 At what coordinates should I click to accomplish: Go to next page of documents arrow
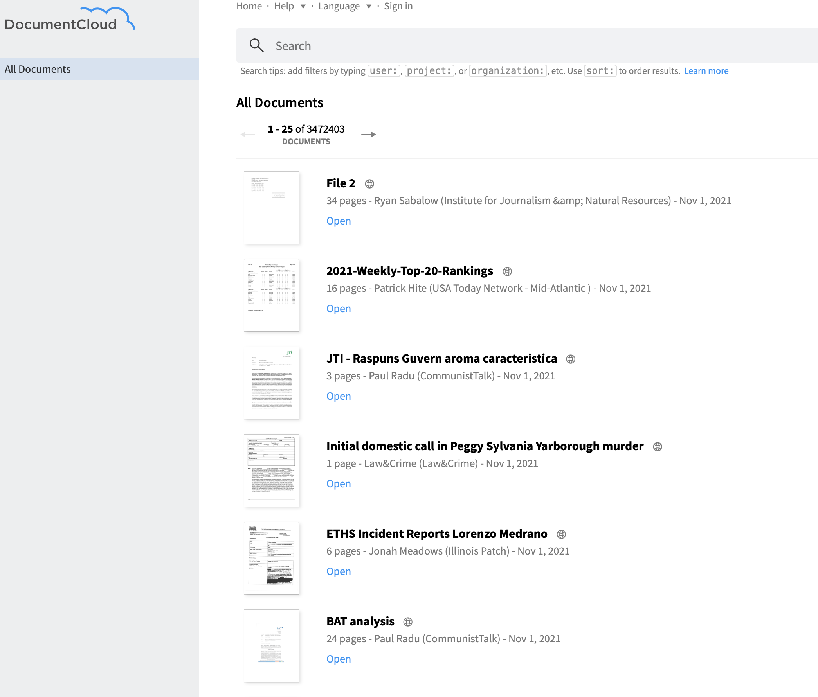pos(368,135)
